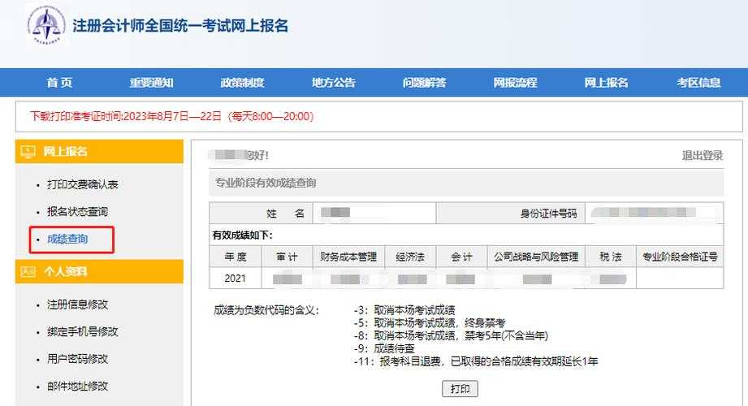Click the 打印 button

(x=460, y=389)
